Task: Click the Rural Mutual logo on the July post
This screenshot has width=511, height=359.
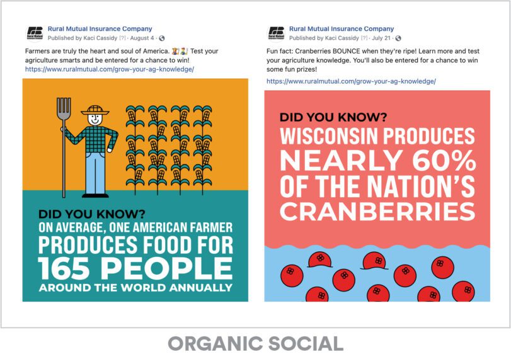Action: point(276,33)
